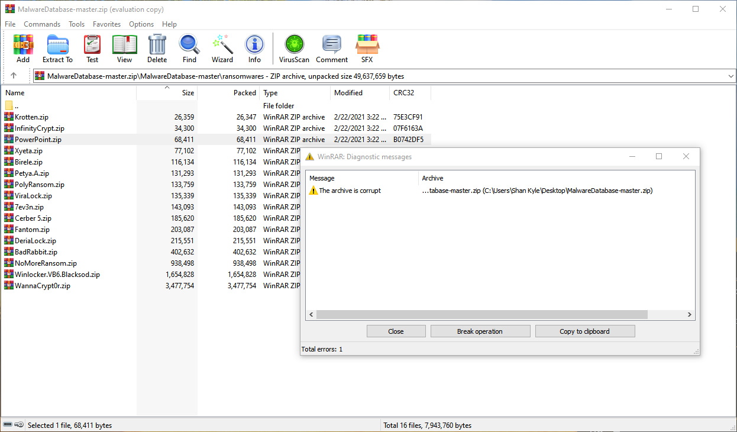This screenshot has width=737, height=432.
Task: Select NoMoreRansom.zip in the file list
Action: (x=46, y=263)
